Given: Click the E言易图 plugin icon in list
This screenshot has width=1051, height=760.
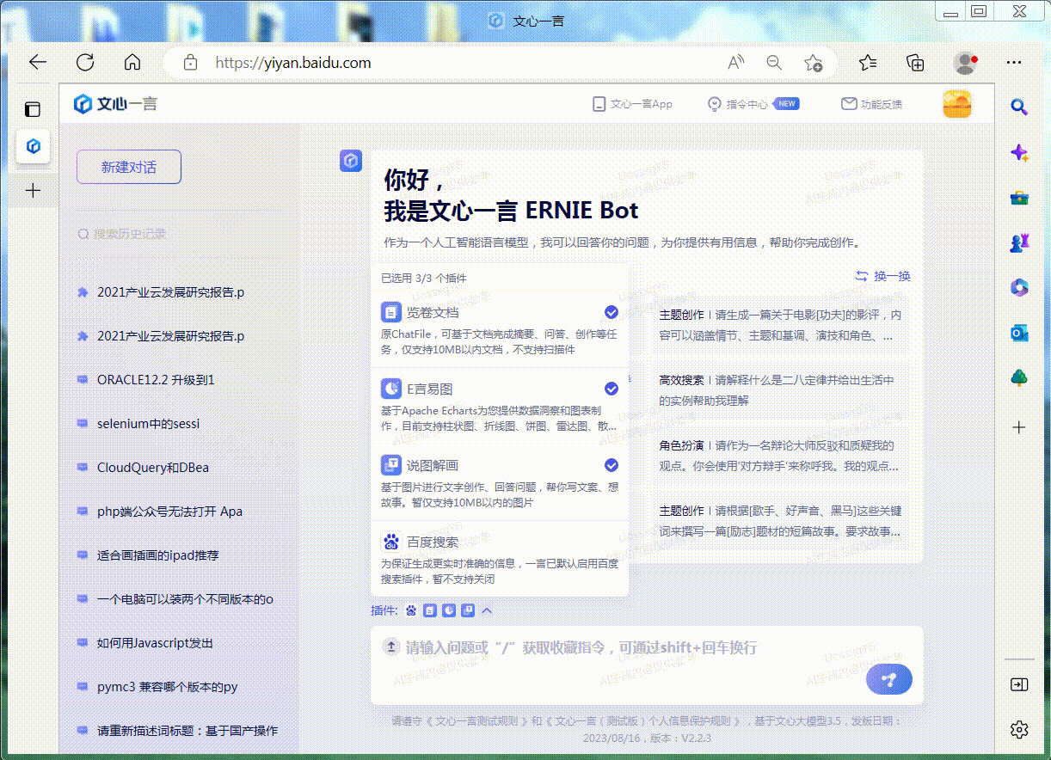Looking at the screenshot, I should pyautogui.click(x=391, y=389).
